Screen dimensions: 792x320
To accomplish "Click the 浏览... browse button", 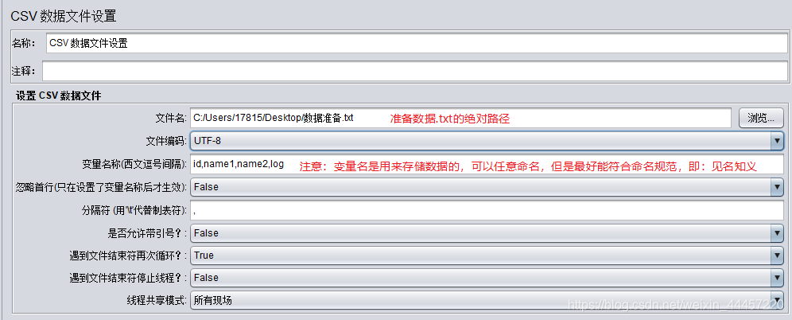I will point(761,118).
